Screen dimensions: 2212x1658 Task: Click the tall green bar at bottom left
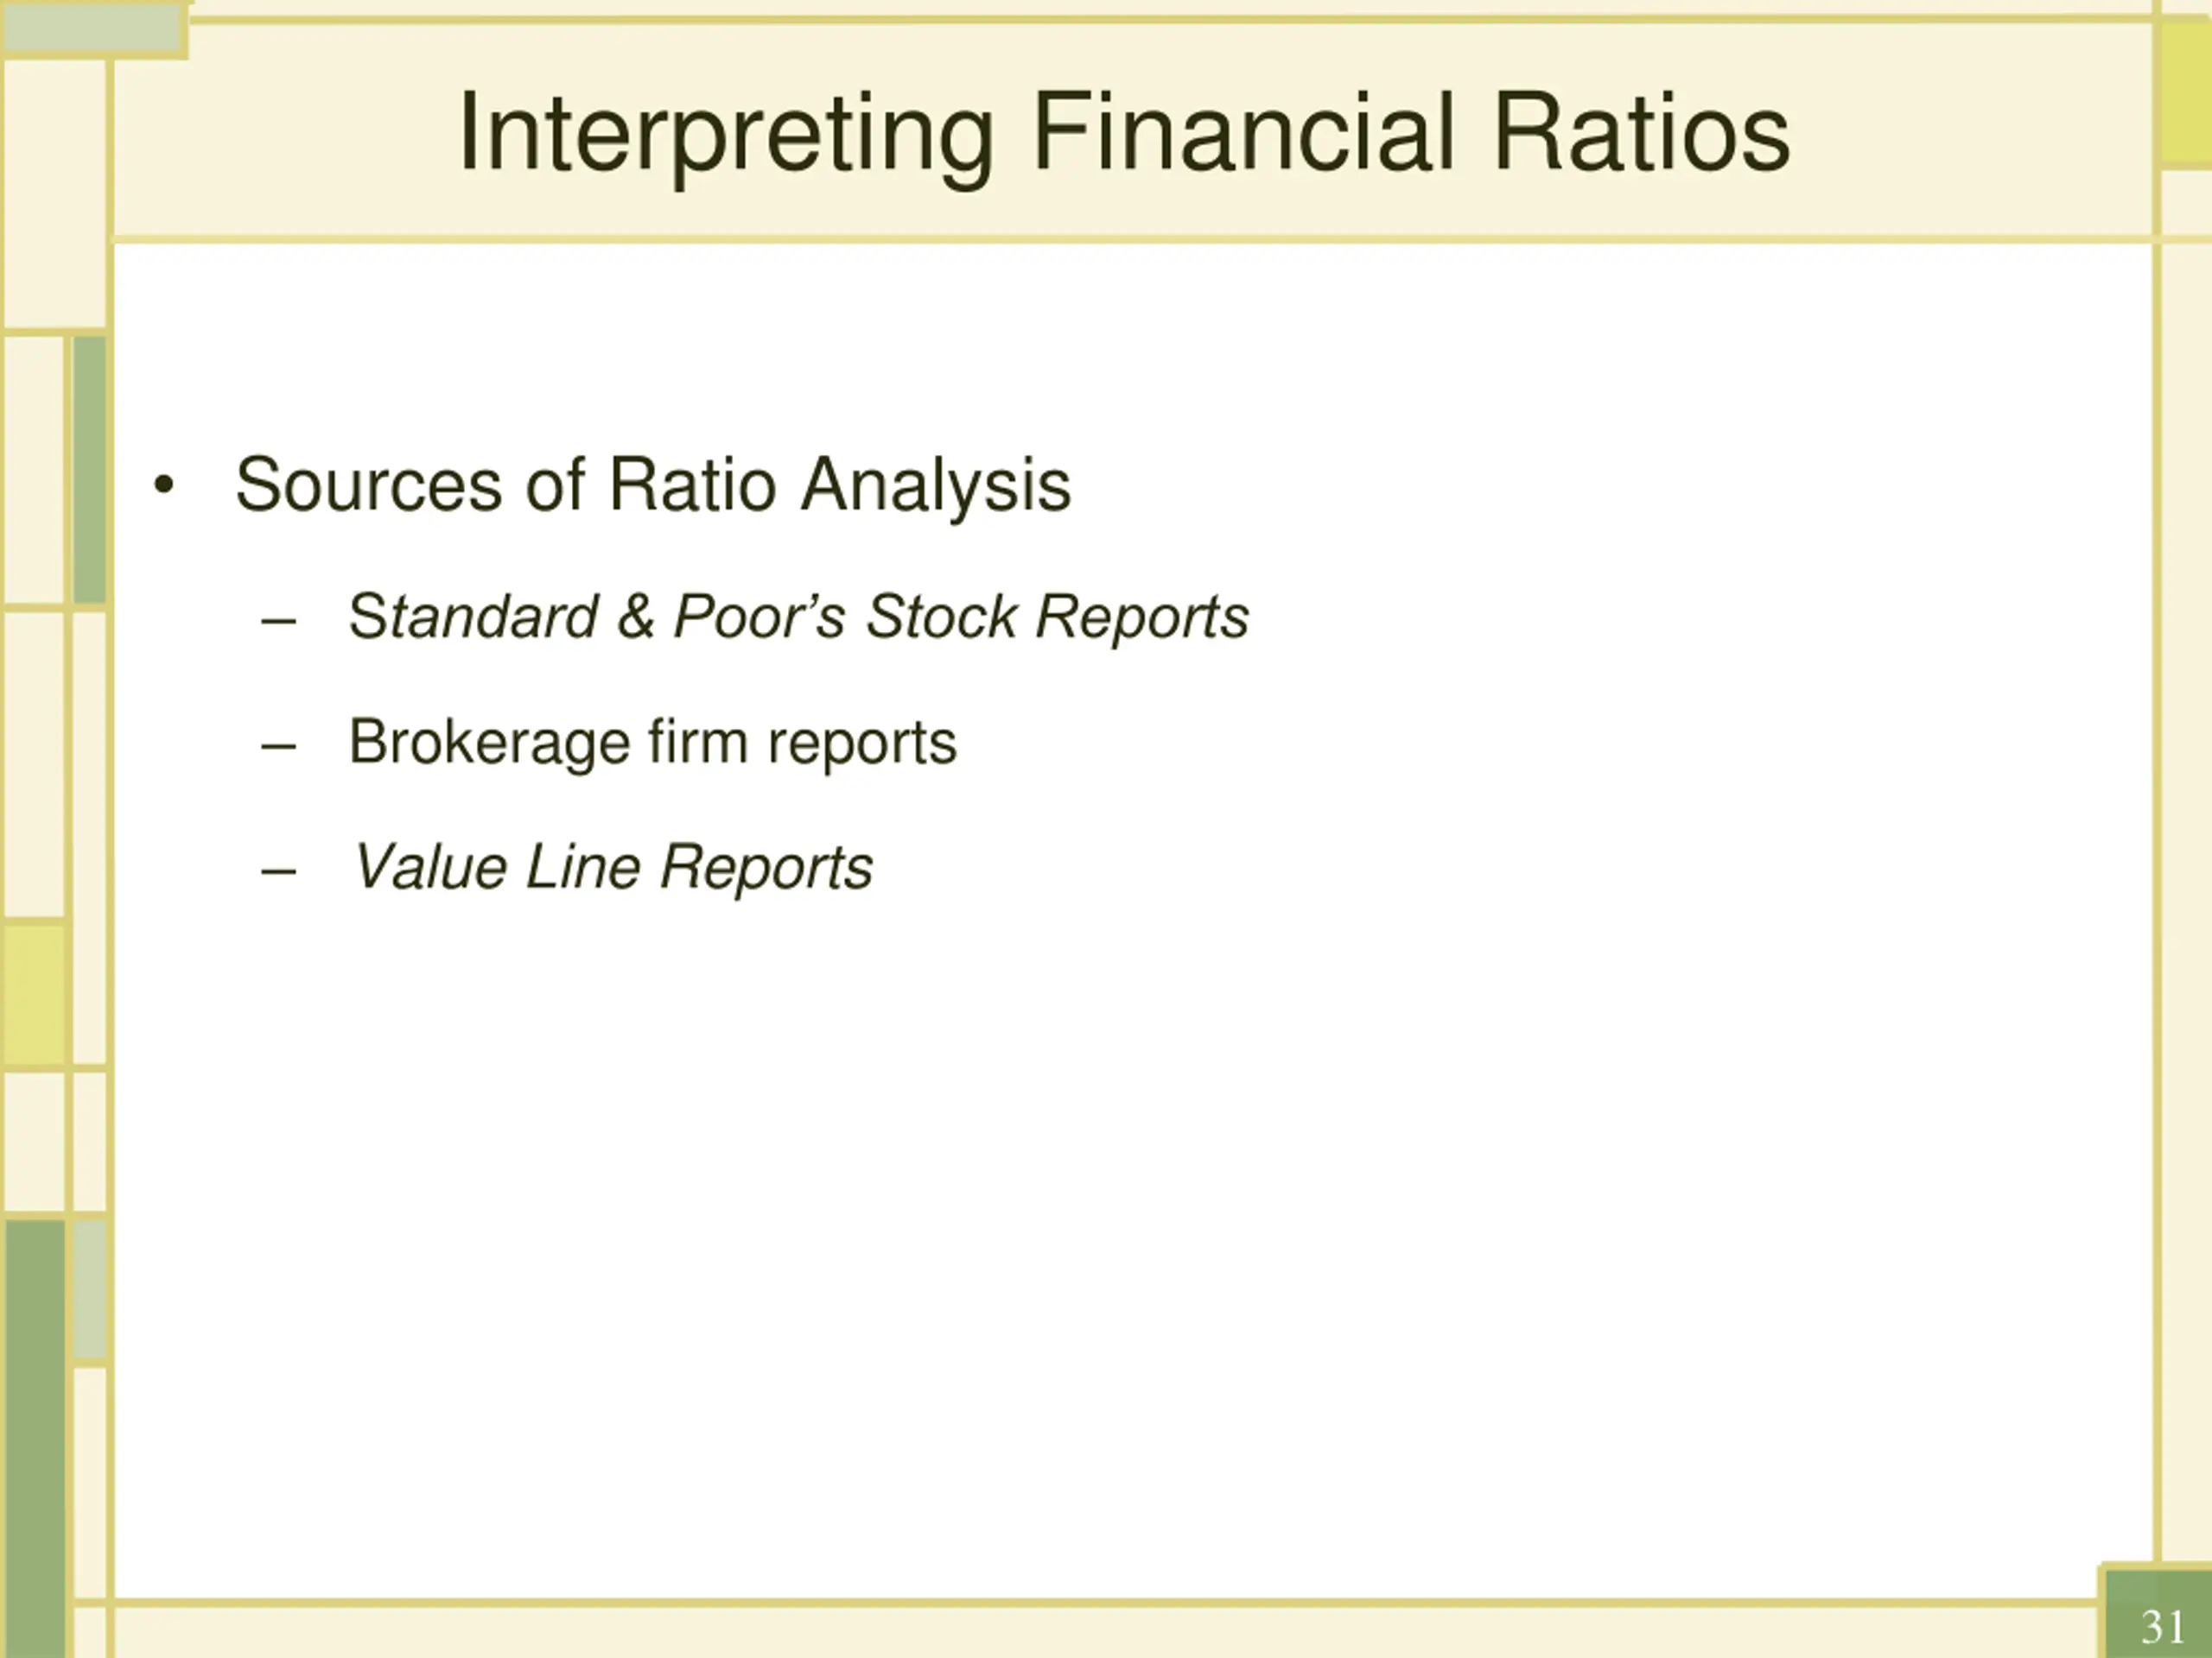tap(35, 1437)
